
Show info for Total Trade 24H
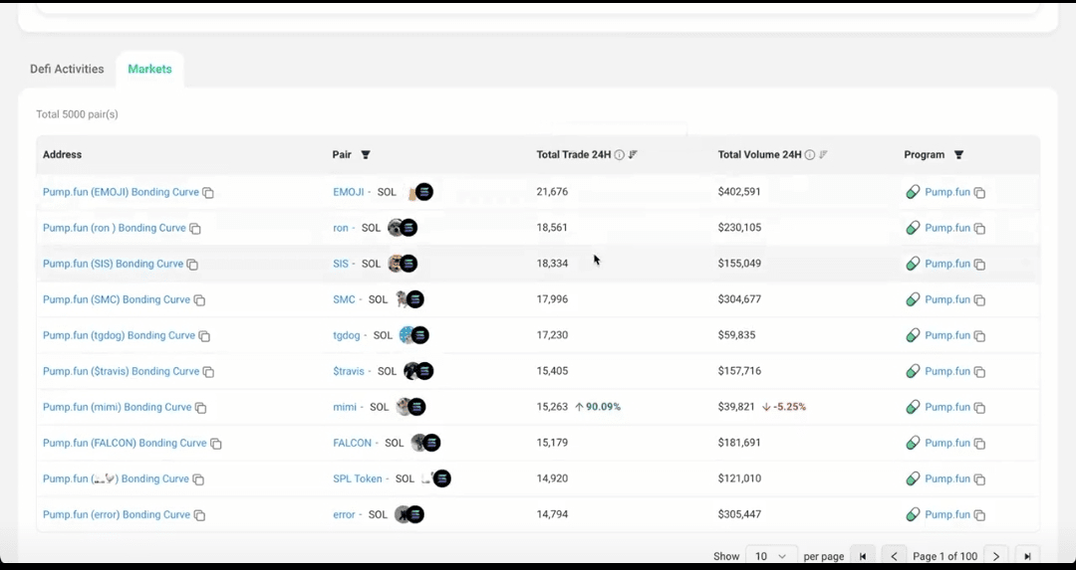pyautogui.click(x=619, y=155)
